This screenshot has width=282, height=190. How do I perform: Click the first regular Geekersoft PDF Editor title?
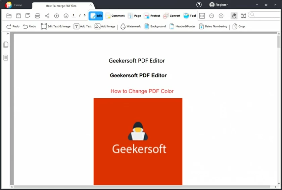[137, 61]
